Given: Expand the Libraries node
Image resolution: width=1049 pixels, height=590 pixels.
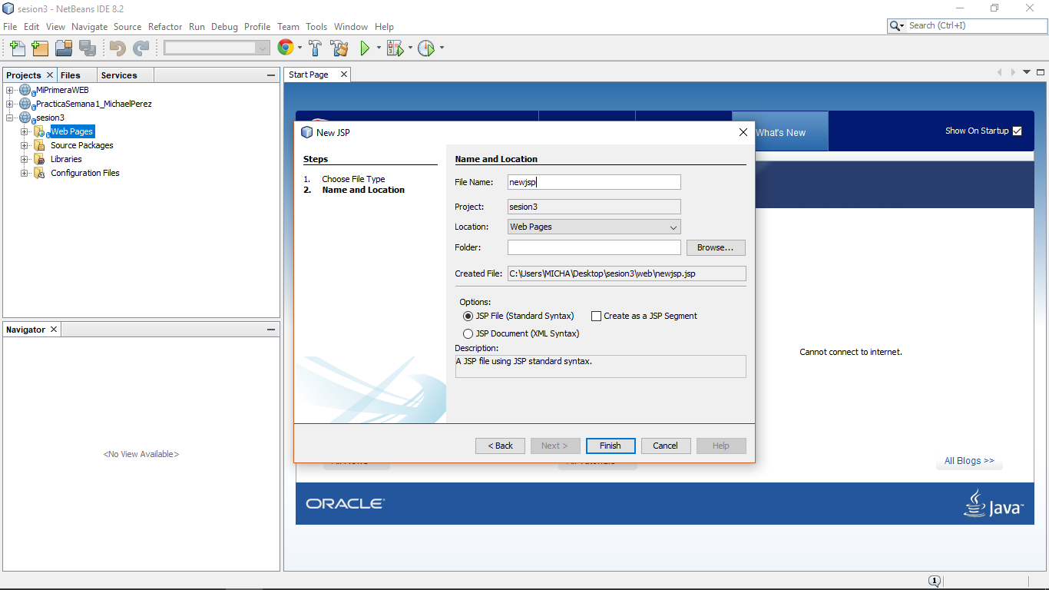Looking at the screenshot, I should coord(25,159).
